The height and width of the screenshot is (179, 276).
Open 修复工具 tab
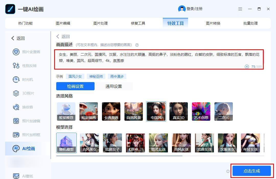pos(138,23)
